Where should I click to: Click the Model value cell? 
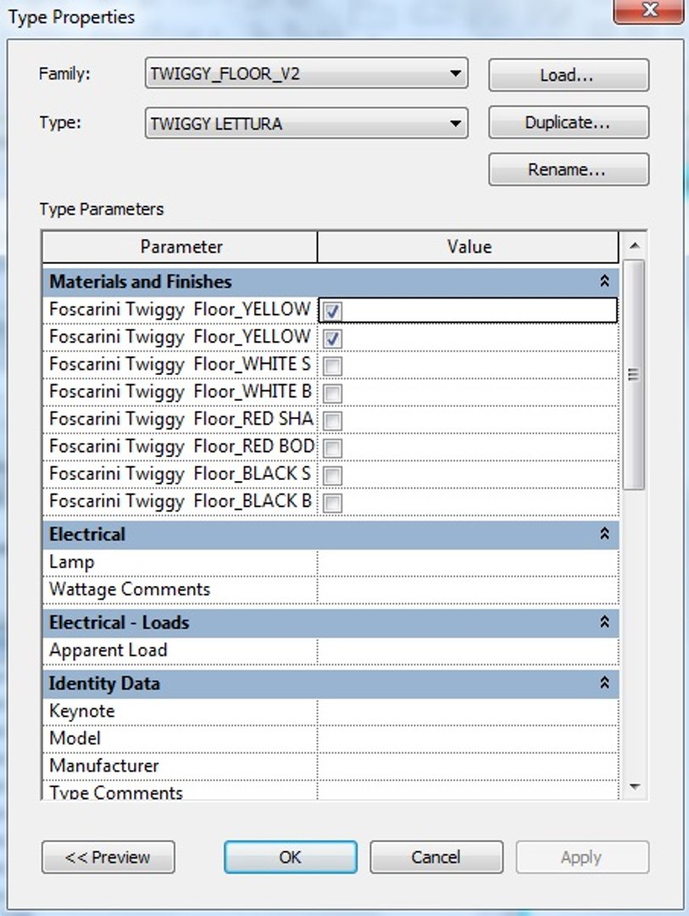[469, 739]
